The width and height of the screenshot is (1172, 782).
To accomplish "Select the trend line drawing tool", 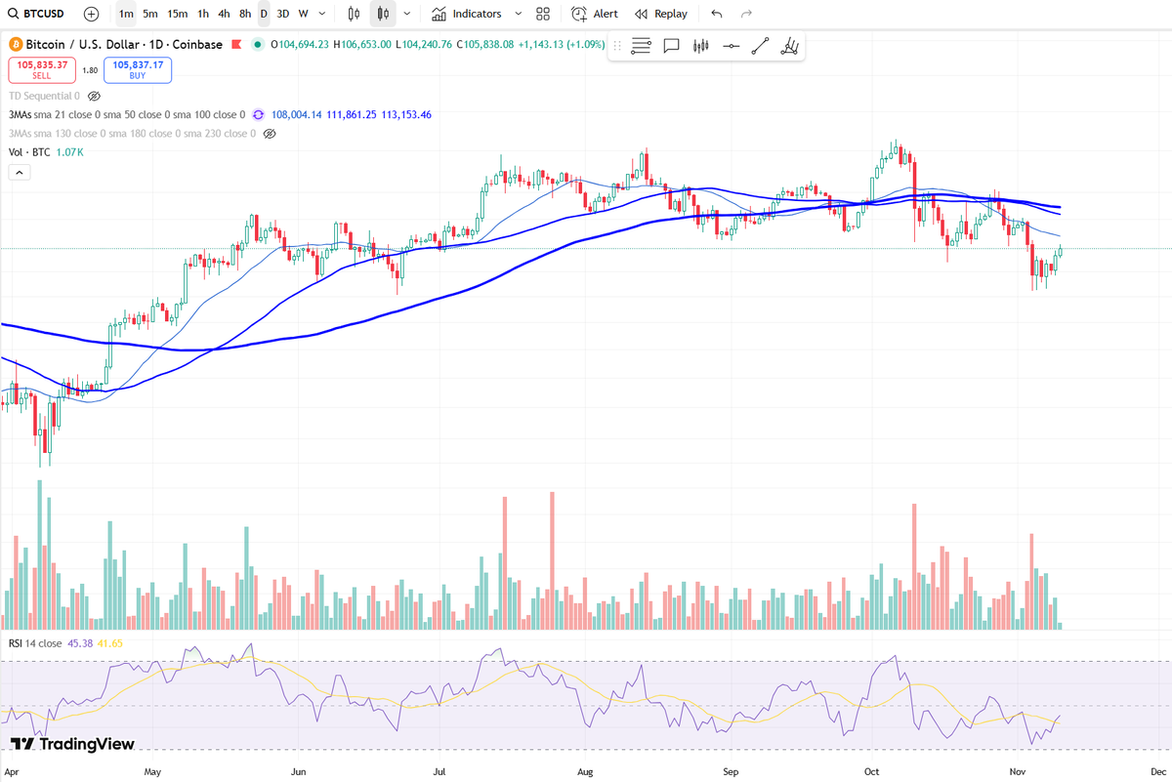I will pyautogui.click(x=761, y=46).
